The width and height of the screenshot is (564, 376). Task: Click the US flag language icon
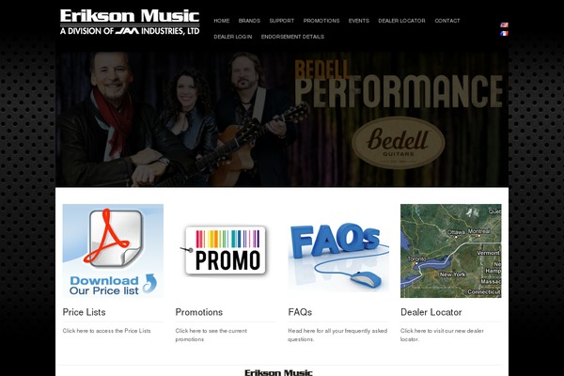(504, 24)
